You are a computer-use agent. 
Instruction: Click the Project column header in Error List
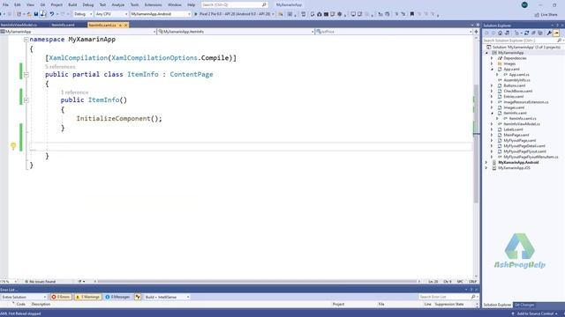tap(338, 304)
